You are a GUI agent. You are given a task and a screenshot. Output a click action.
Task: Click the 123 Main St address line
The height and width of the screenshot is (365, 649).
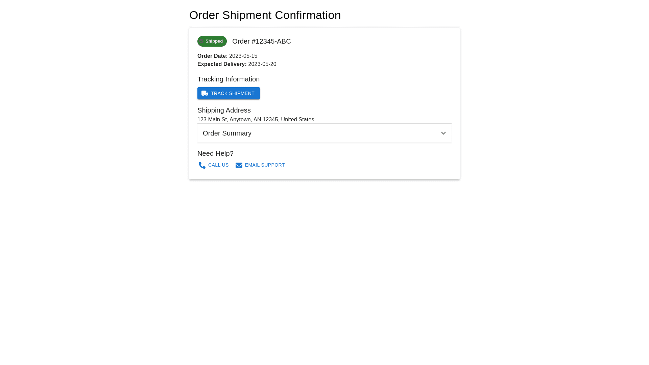[x=256, y=120]
